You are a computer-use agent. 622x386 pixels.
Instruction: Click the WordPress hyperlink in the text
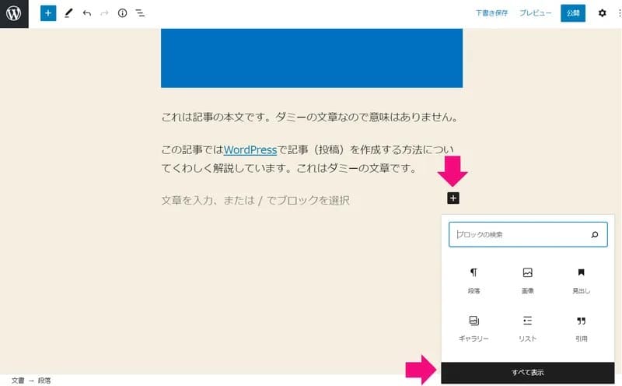(250, 149)
